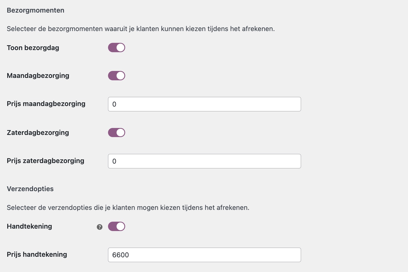The image size is (408, 272).
Task: Disable Maandagbezorging delivery option
Action: click(x=116, y=75)
